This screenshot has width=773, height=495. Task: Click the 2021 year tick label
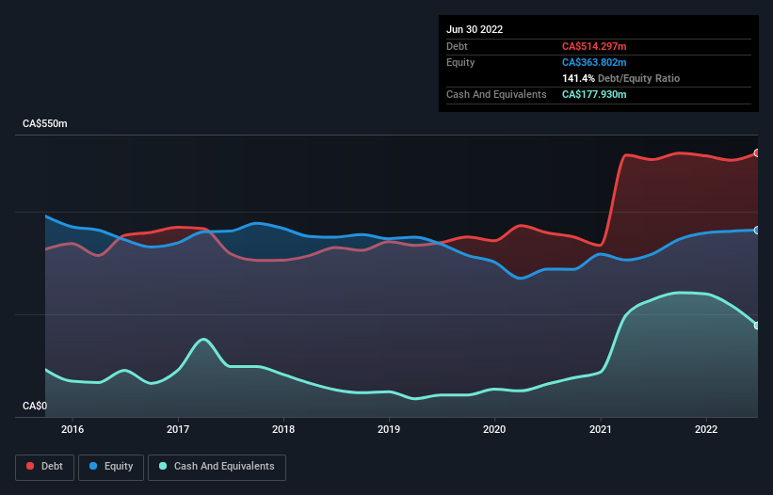pyautogui.click(x=601, y=430)
